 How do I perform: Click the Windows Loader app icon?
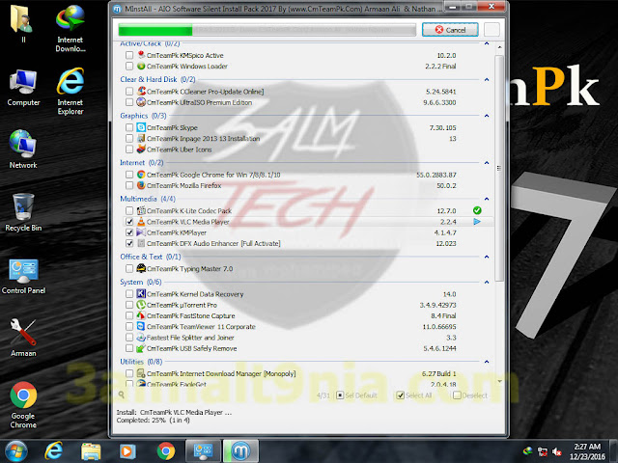[x=141, y=66]
